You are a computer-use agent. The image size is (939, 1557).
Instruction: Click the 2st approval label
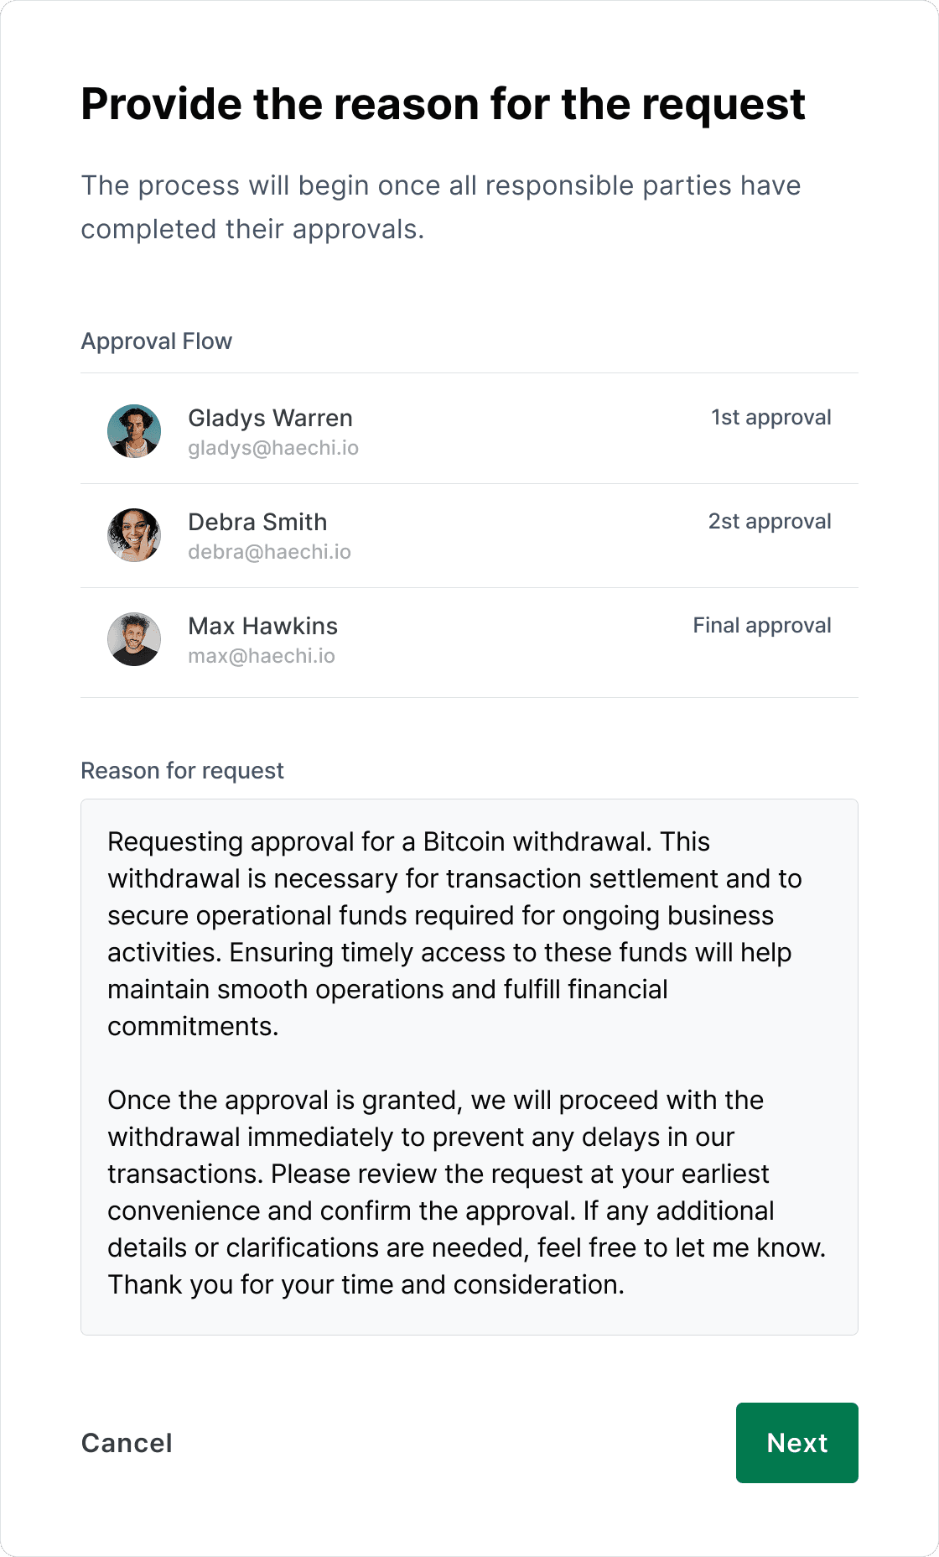pyautogui.click(x=770, y=521)
